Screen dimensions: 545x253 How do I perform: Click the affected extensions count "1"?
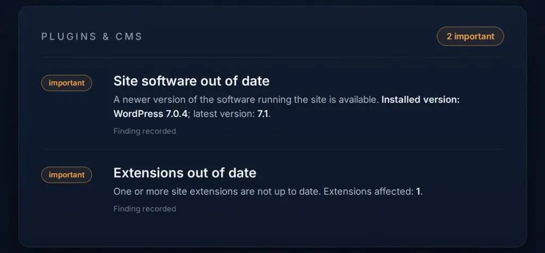[418, 191]
